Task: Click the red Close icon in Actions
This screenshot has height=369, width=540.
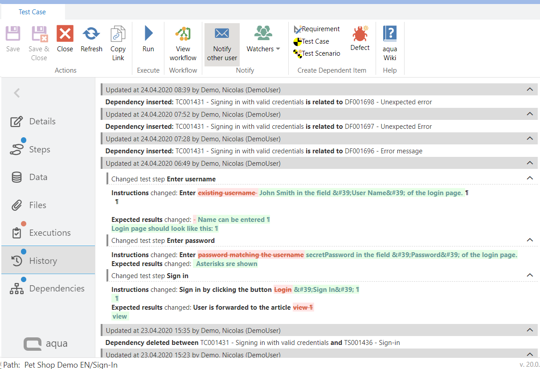Action: (65, 34)
